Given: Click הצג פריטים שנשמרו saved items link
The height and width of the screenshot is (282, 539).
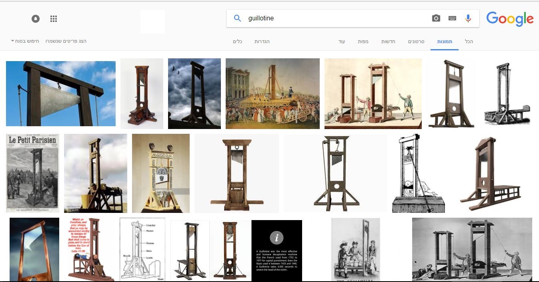Looking at the screenshot, I should tap(66, 41).
